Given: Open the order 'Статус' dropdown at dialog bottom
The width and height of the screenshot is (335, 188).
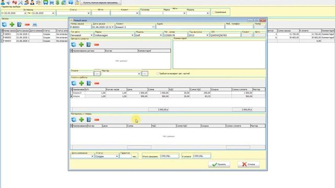Looking at the screenshot, I should pyautogui.click(x=117, y=156).
